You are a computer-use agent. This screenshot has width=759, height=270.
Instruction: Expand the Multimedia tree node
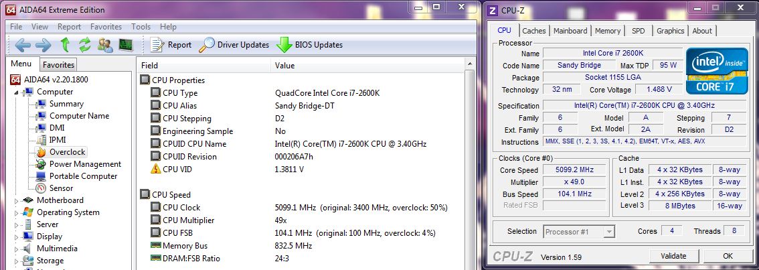click(17, 249)
